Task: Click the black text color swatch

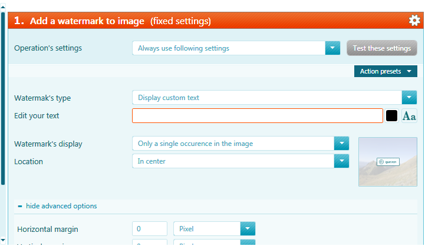Action: [x=391, y=116]
